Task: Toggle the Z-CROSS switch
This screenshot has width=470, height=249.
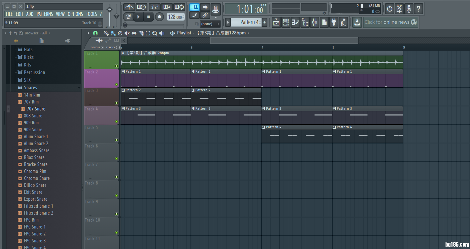Action: pyautogui.click(x=102, y=47)
